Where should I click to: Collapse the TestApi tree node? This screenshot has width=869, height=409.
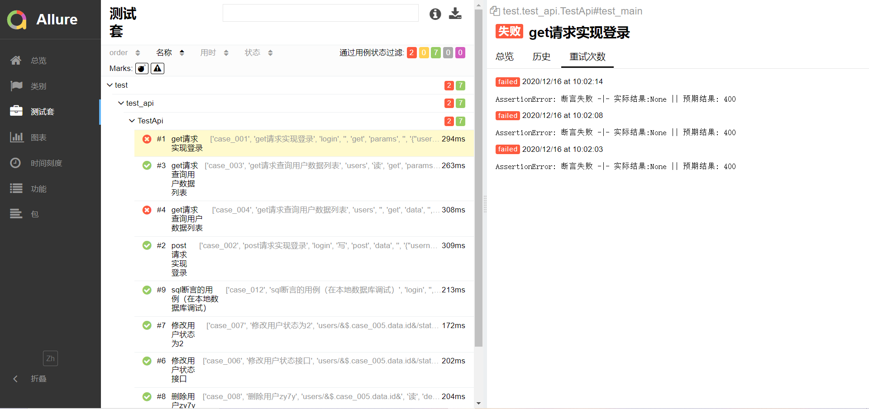click(132, 121)
